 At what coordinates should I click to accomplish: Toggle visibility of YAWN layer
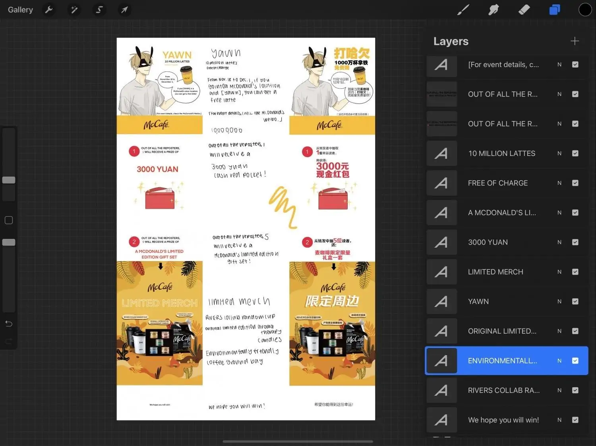[x=575, y=302]
